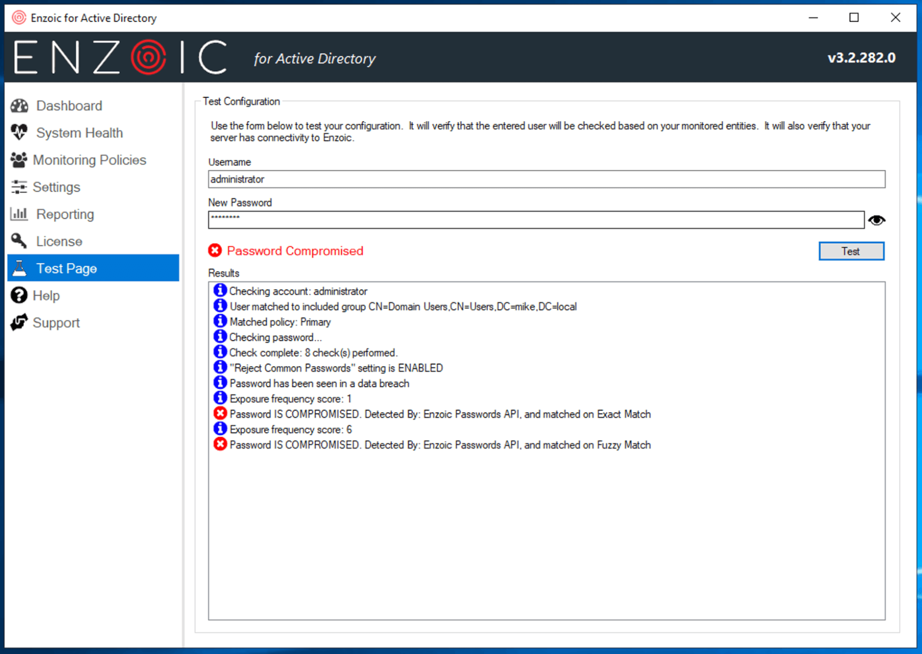The width and height of the screenshot is (922, 654).
Task: Click info icon on Check complete row
Action: tap(220, 352)
